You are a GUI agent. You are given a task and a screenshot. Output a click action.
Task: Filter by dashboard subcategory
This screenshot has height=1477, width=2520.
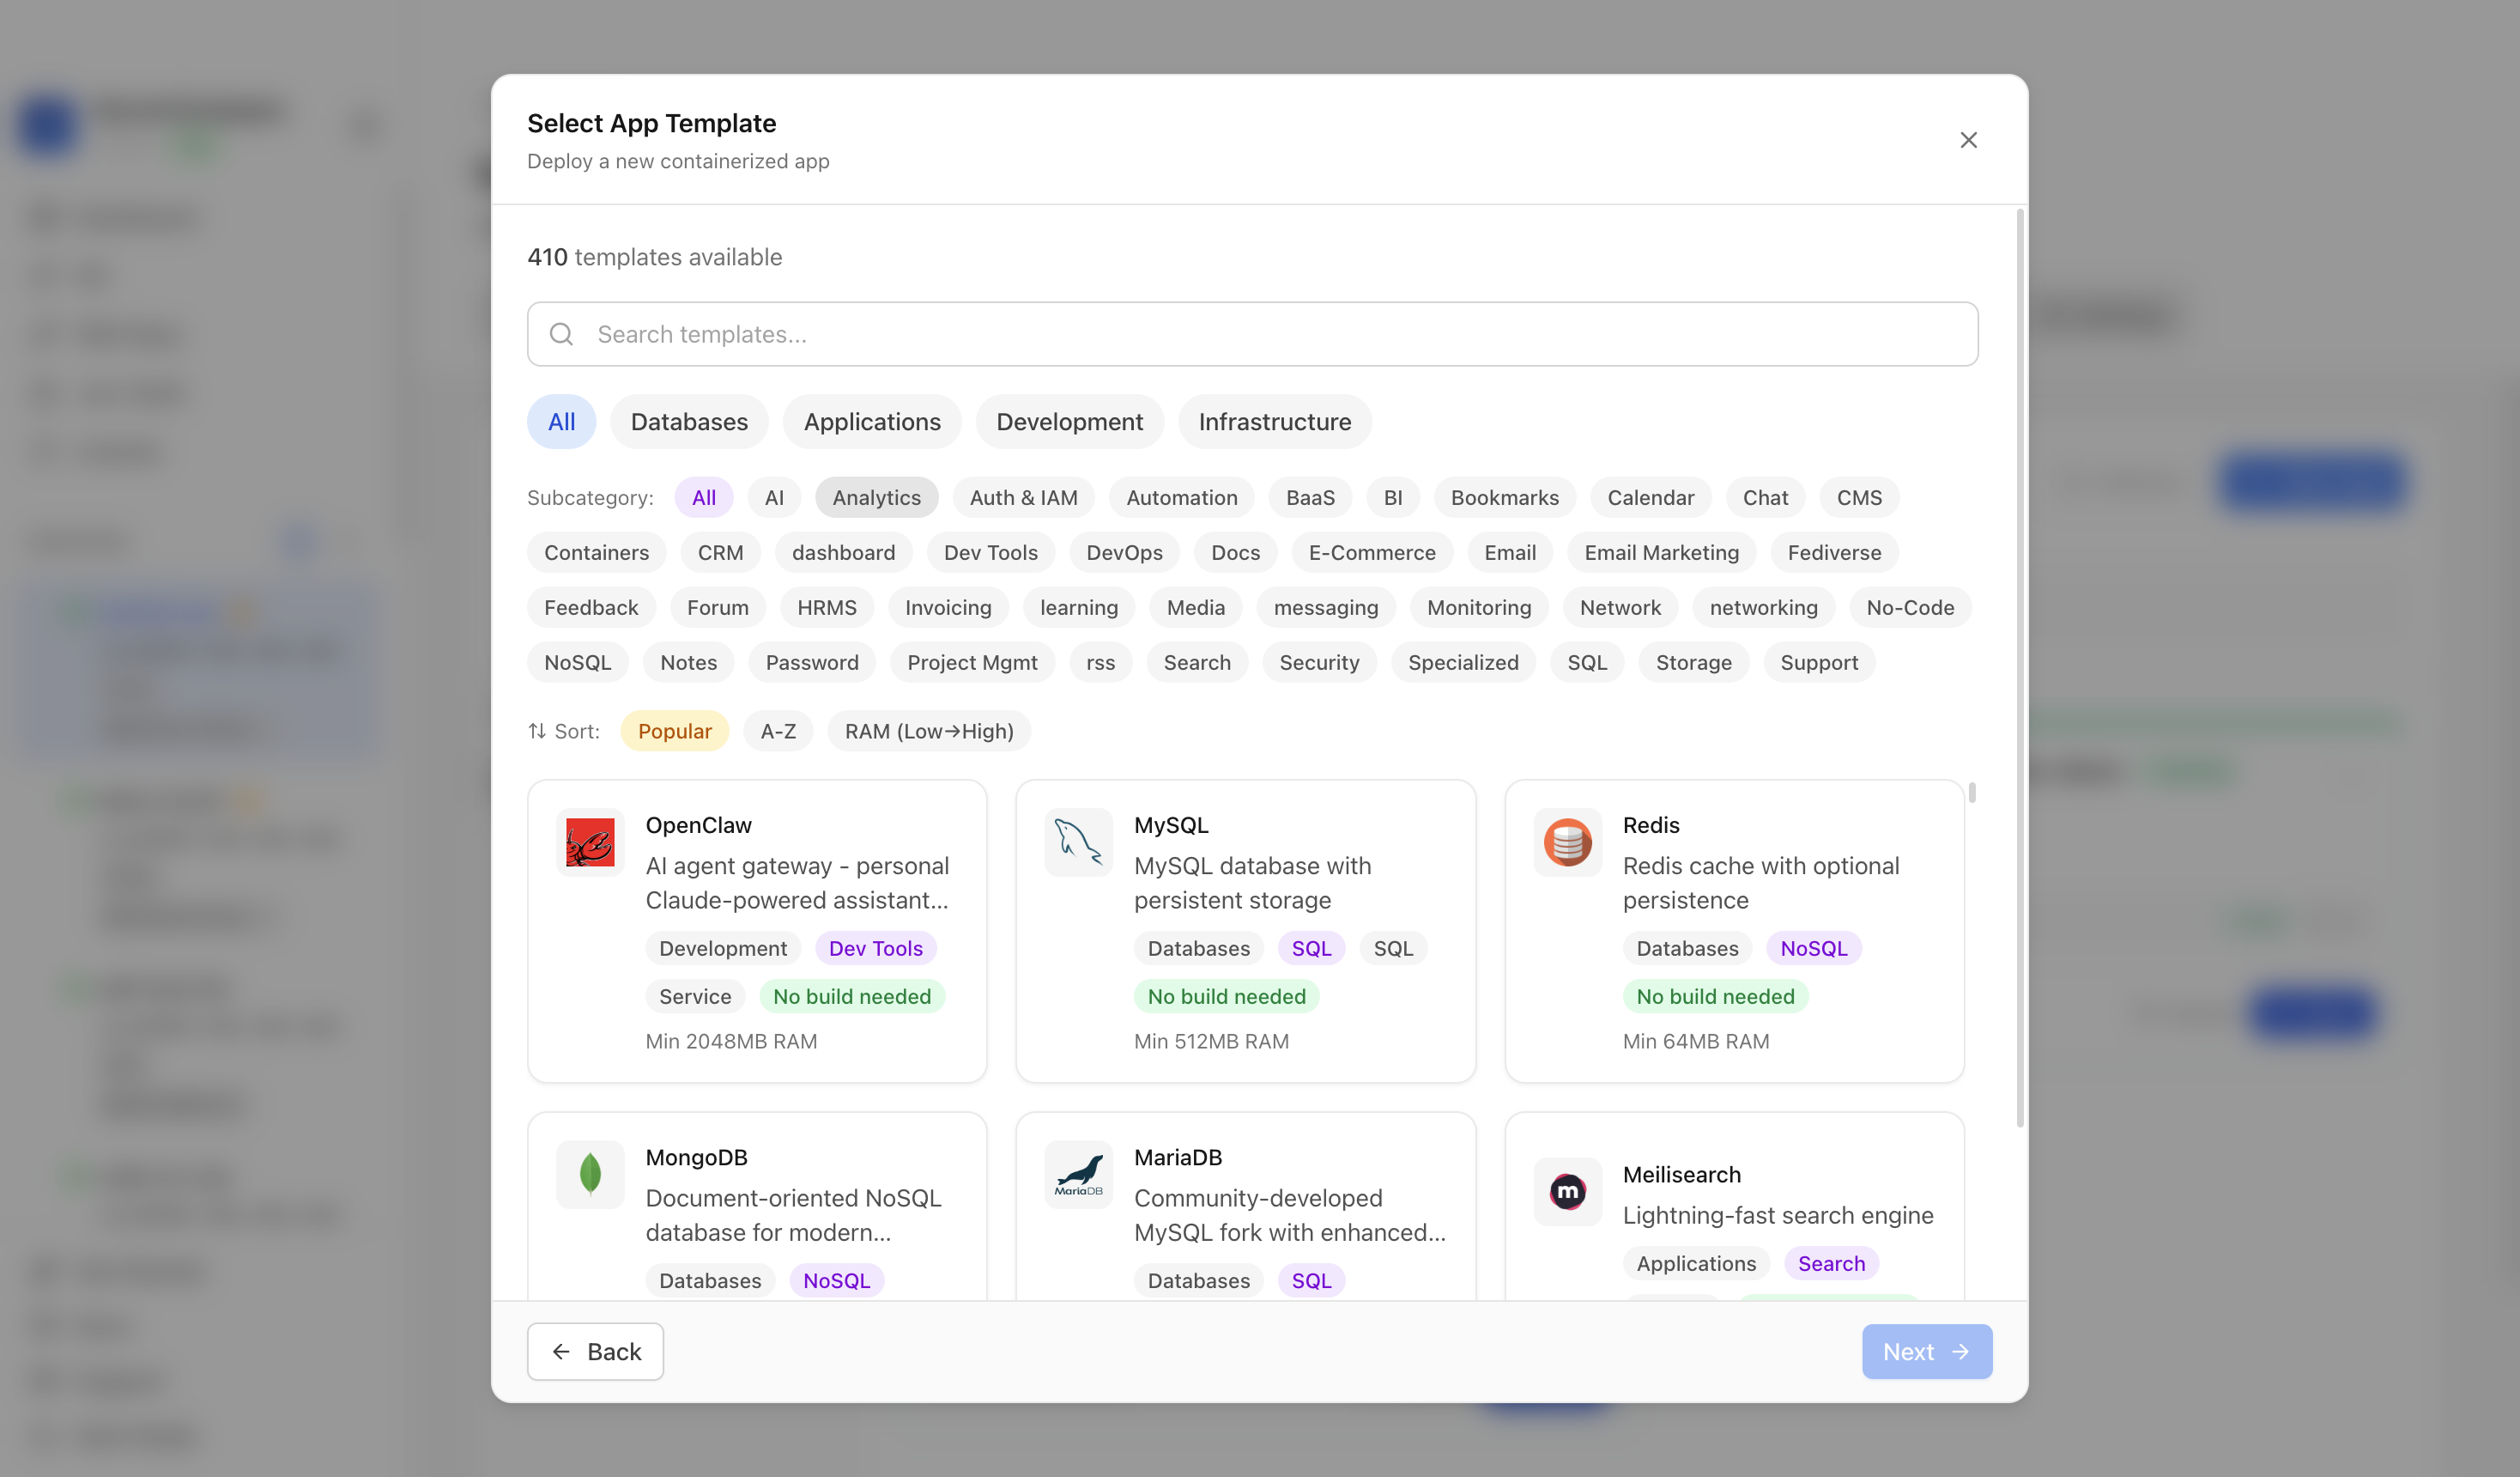[x=843, y=552]
